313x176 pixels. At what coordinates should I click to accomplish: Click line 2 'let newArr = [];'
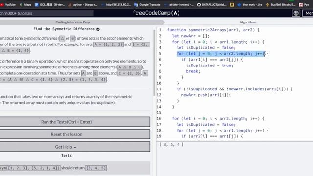(x=191, y=36)
